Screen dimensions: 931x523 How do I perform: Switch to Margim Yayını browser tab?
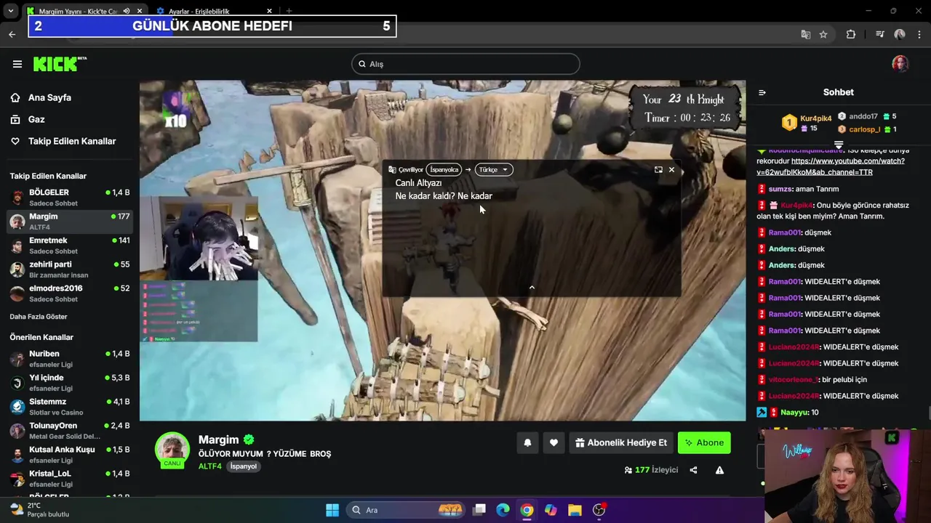77,12
